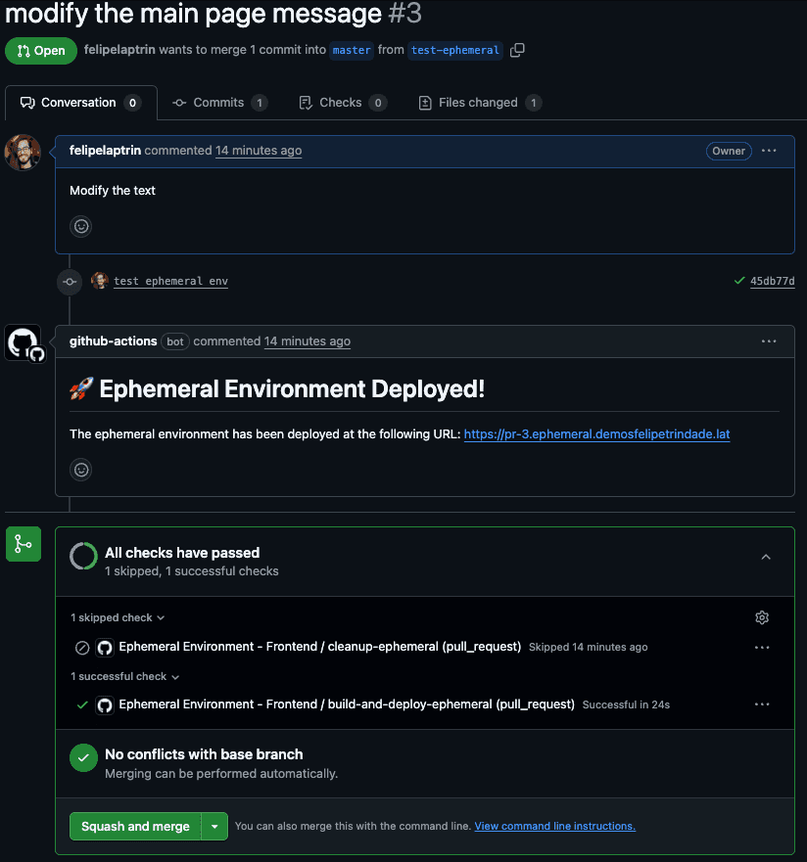Click felipelaptrin's profile avatar
Screen dimensions: 807x862
[23, 153]
